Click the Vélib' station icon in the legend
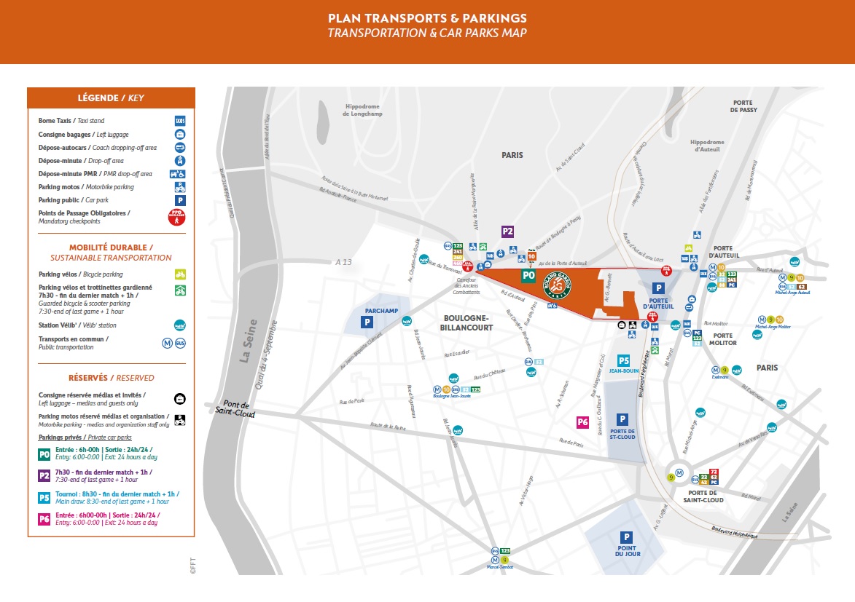This screenshot has width=855, height=602. click(x=179, y=325)
